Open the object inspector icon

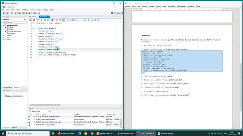point(12,13)
